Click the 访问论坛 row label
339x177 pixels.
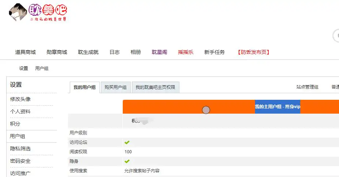(x=78, y=142)
